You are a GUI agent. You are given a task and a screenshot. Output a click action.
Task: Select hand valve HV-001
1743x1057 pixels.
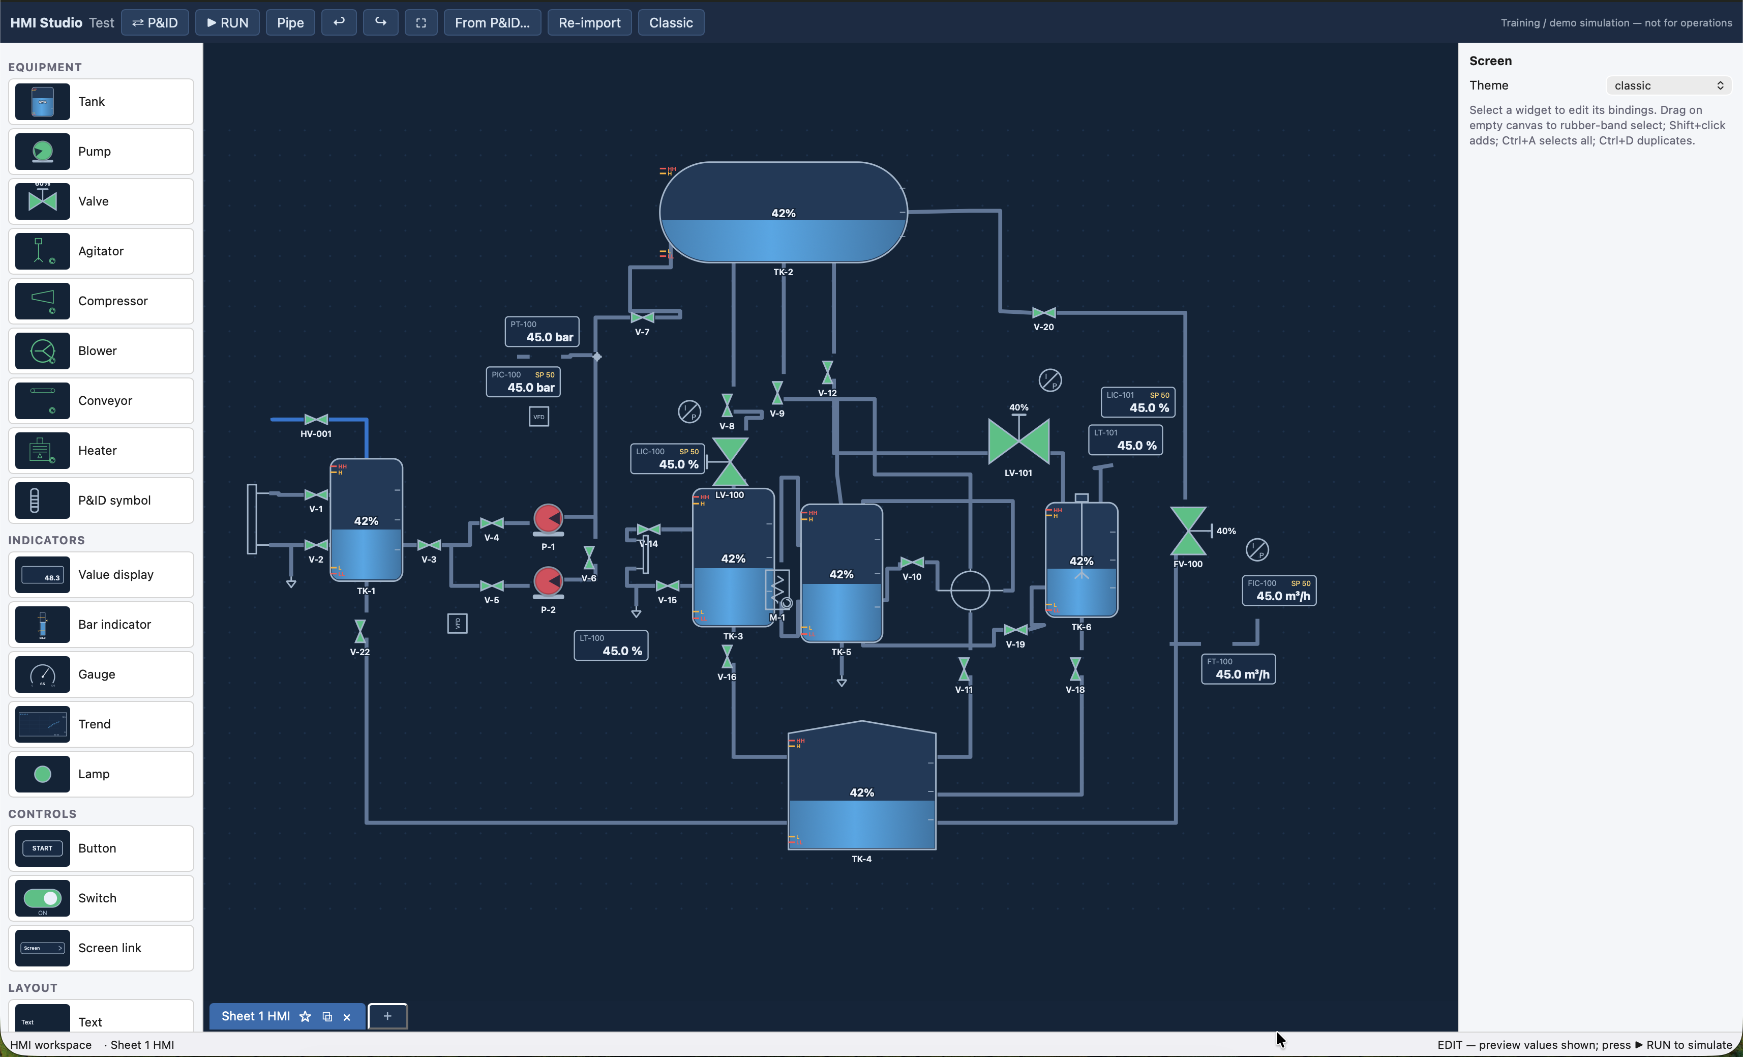coord(316,420)
